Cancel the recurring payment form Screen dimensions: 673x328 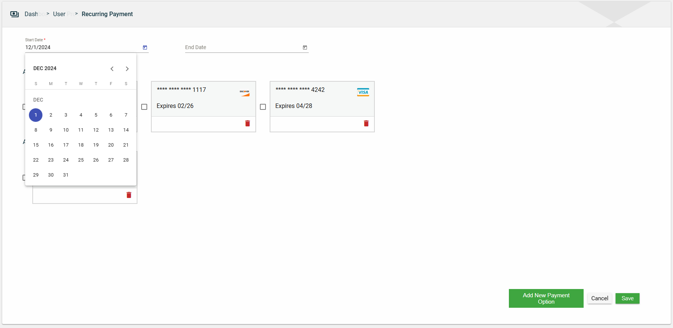point(599,298)
